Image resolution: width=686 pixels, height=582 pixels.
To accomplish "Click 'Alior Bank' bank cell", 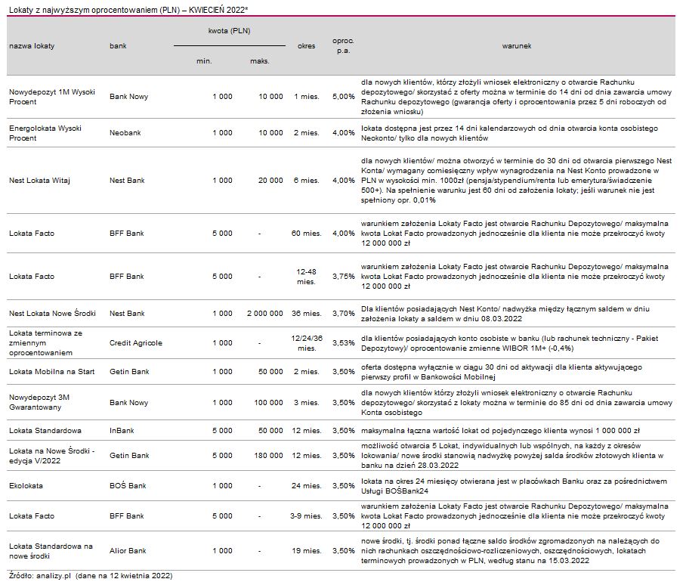I will pyautogui.click(x=128, y=551).
